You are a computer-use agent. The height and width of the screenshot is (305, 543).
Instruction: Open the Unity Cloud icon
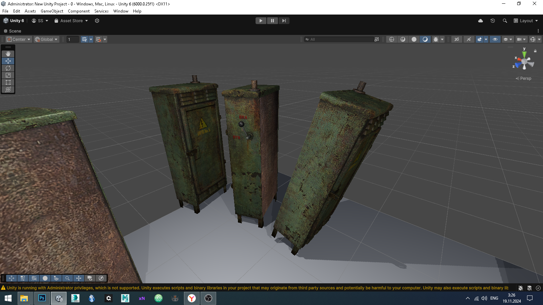[481, 21]
